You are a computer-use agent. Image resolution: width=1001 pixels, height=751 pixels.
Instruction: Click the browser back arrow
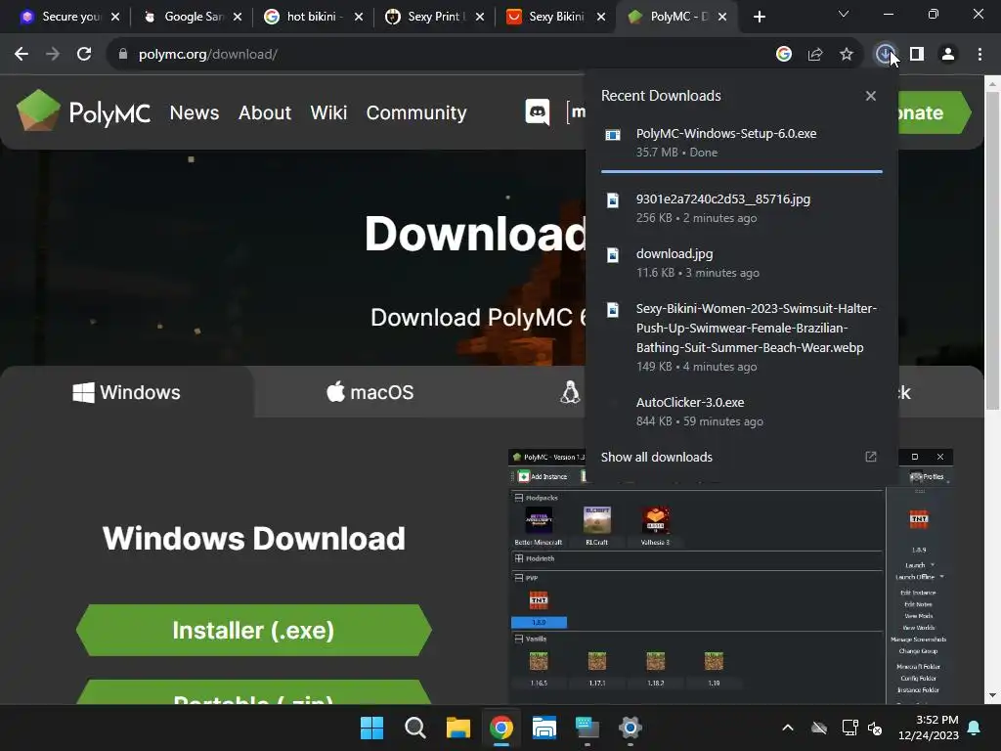(x=22, y=55)
